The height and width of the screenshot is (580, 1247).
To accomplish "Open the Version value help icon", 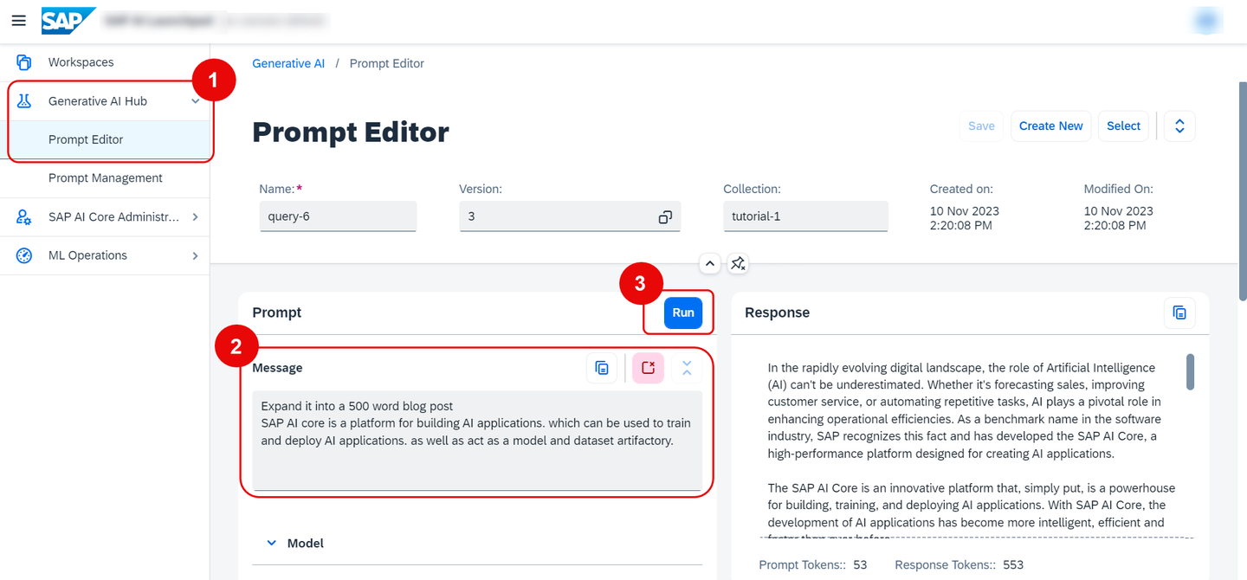I will click(x=665, y=216).
